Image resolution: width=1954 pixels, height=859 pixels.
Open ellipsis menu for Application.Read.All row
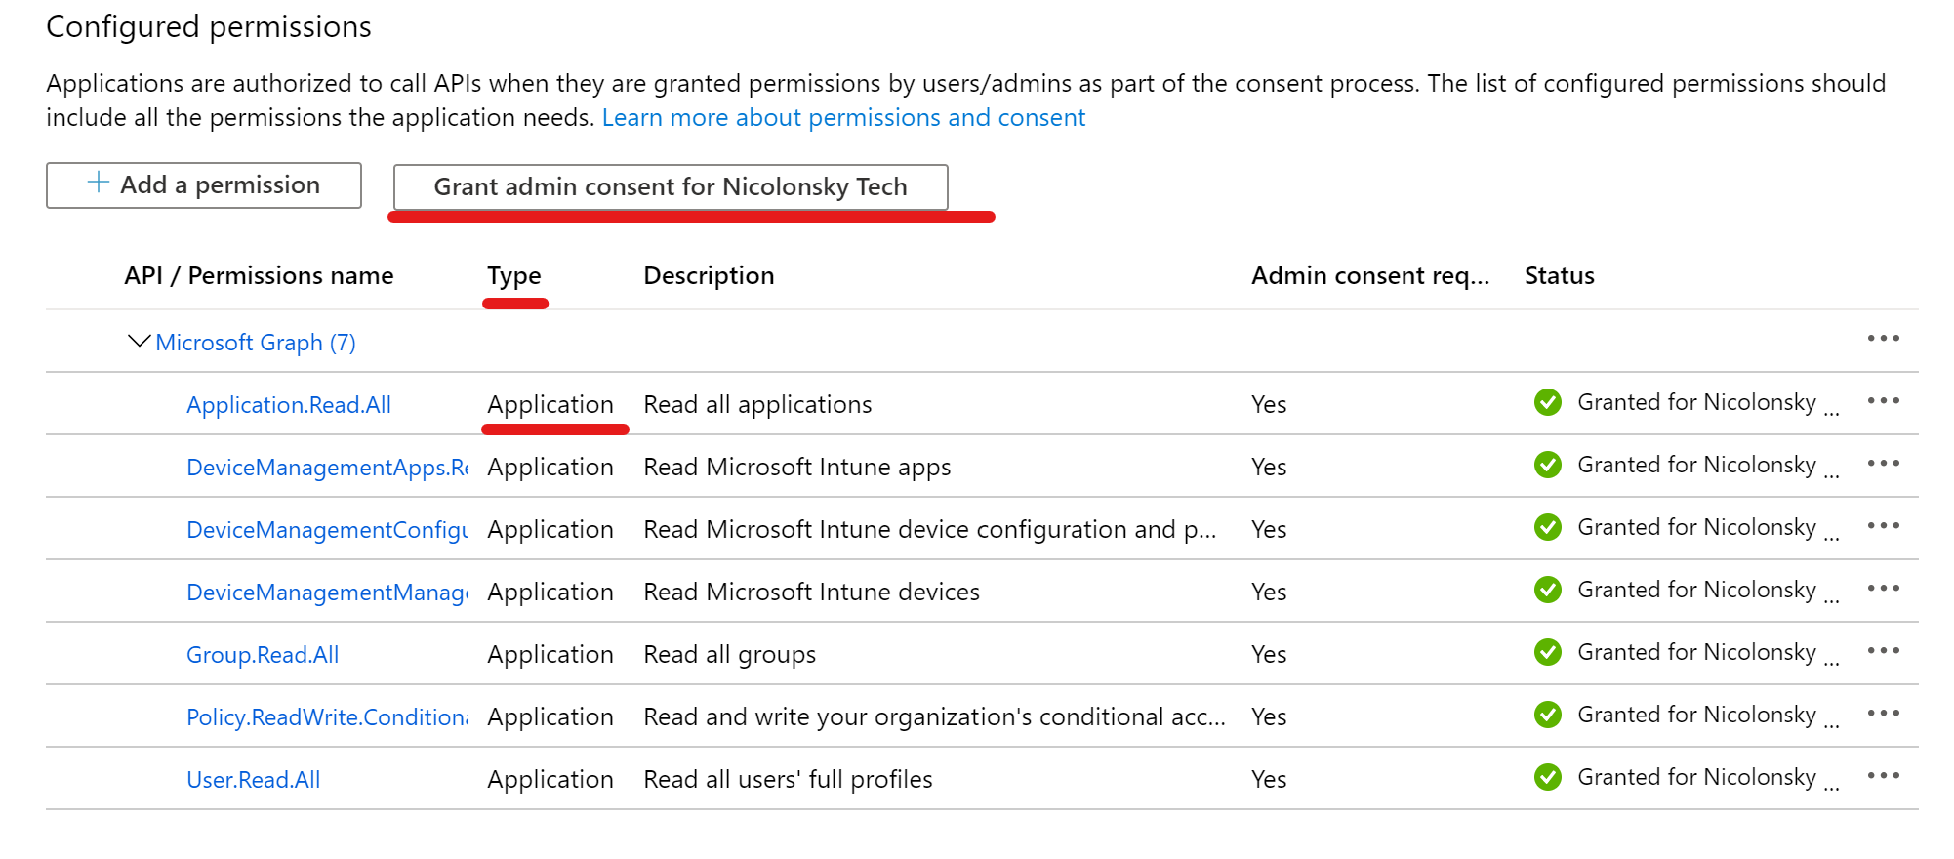[x=1883, y=401]
